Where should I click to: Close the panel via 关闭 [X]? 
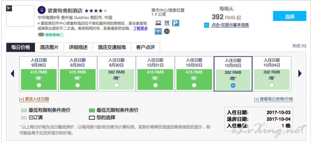pos(299,46)
